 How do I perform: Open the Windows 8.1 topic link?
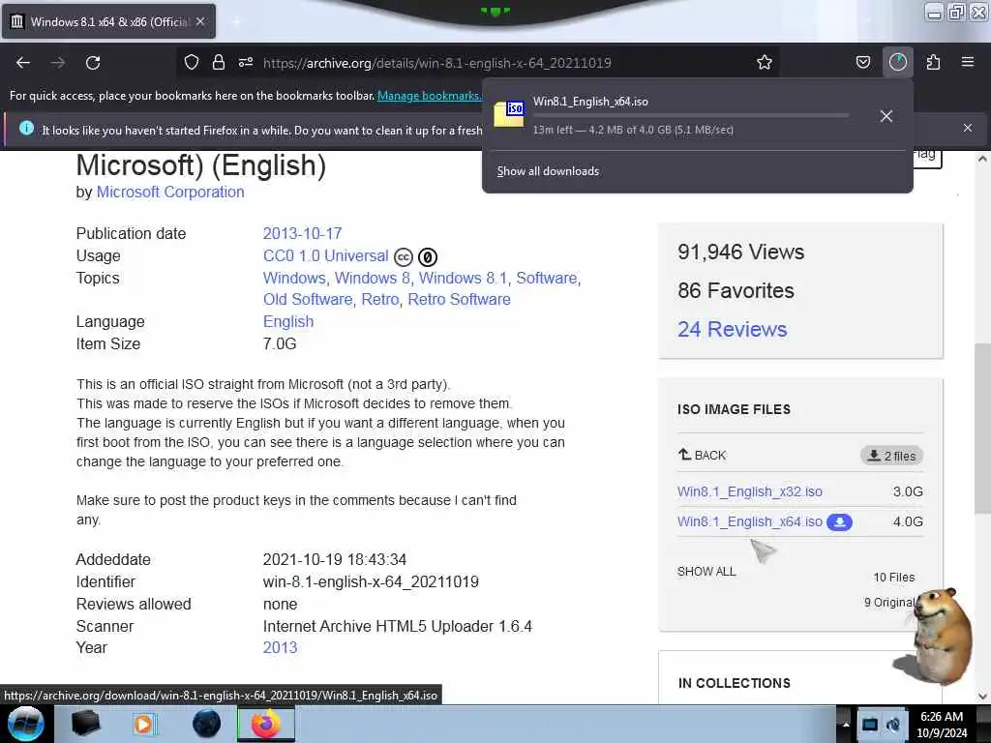[463, 278]
